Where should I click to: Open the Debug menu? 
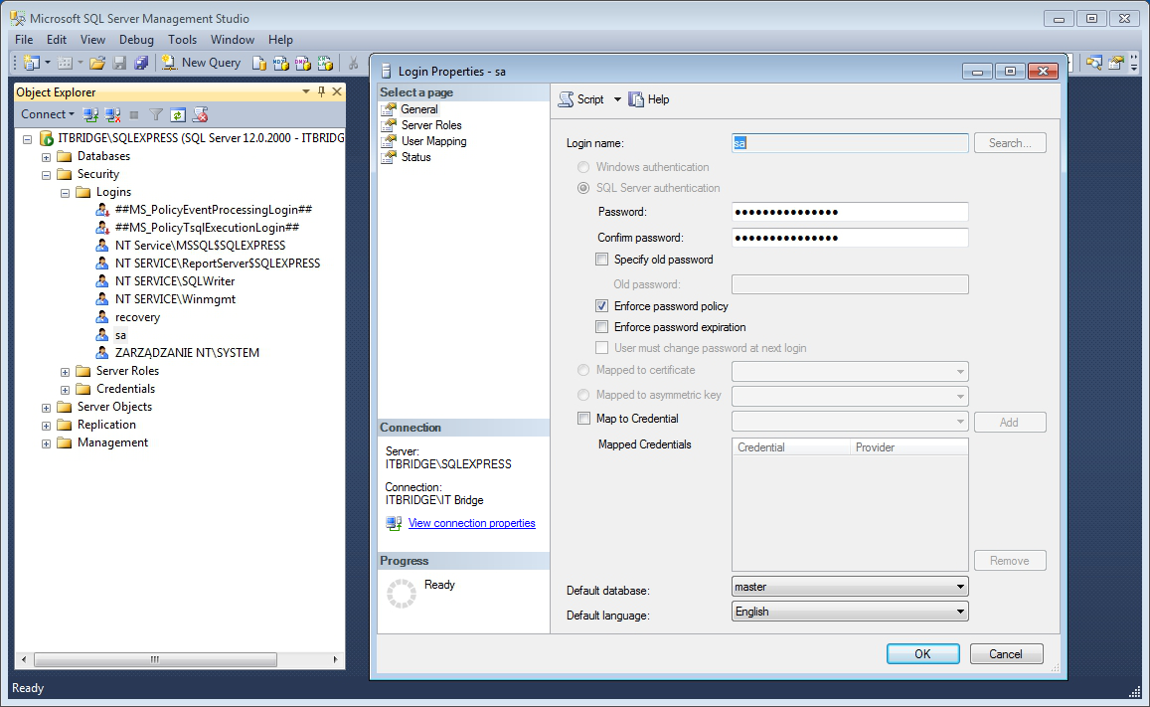click(x=136, y=40)
